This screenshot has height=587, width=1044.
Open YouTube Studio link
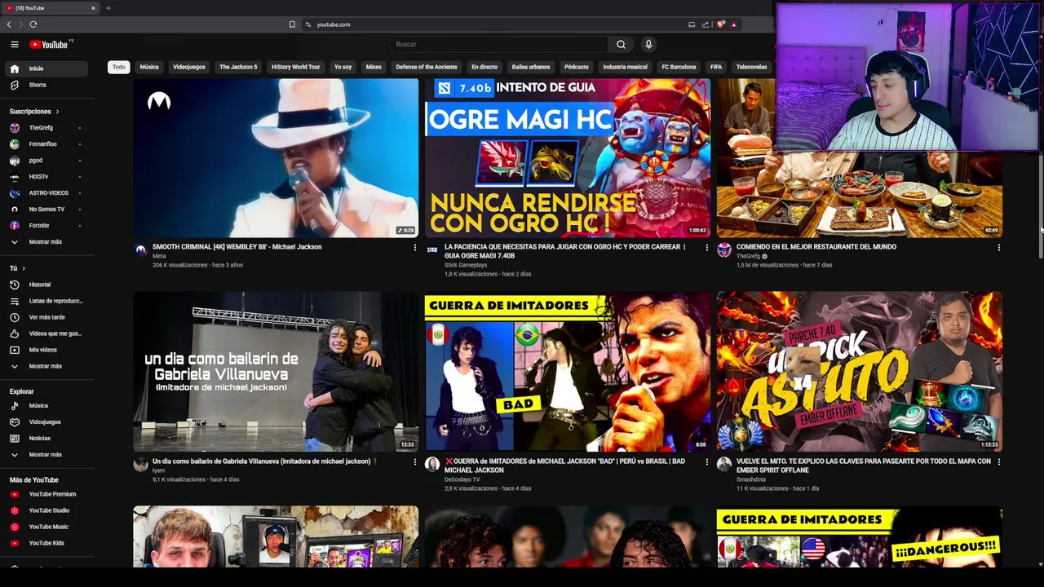pos(47,510)
